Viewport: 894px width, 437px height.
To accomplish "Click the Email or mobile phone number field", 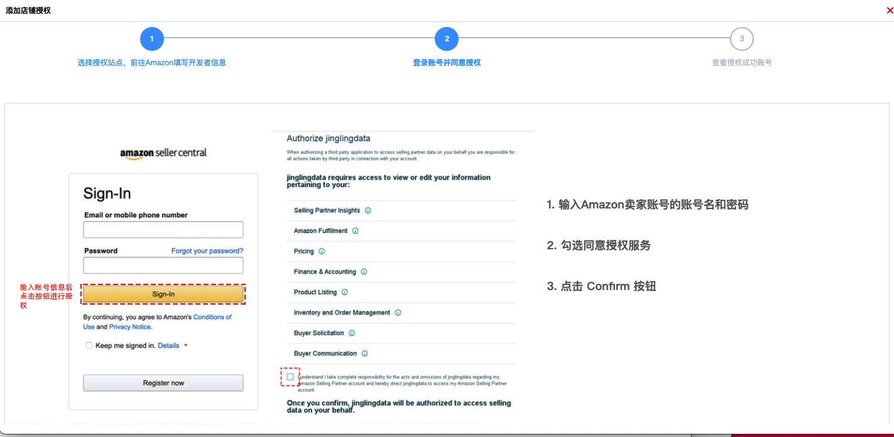I will [x=163, y=230].
